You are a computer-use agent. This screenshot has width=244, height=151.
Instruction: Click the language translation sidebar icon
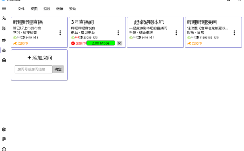pyautogui.click(x=4, y=18)
